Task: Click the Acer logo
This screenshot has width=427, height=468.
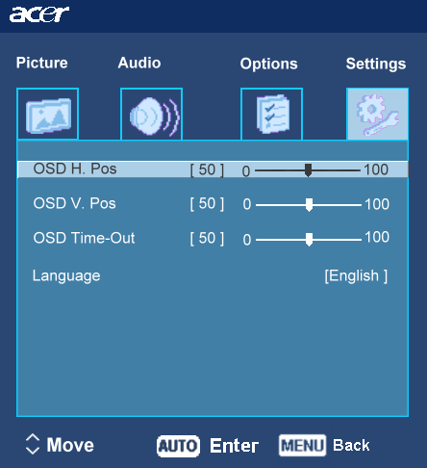Action: [x=39, y=14]
